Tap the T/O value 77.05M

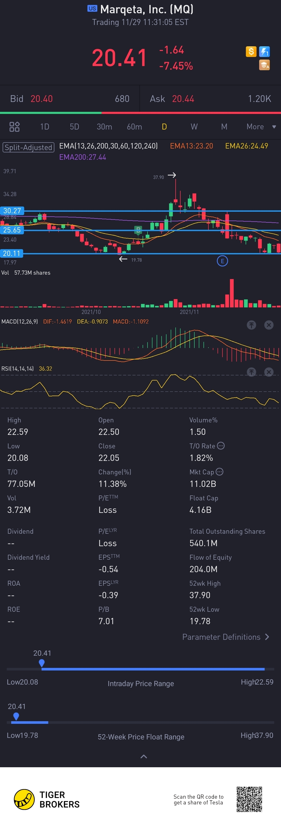(21, 484)
